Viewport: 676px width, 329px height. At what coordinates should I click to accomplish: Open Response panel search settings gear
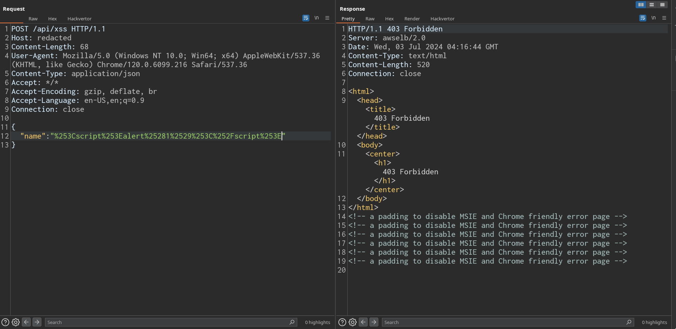tap(353, 322)
